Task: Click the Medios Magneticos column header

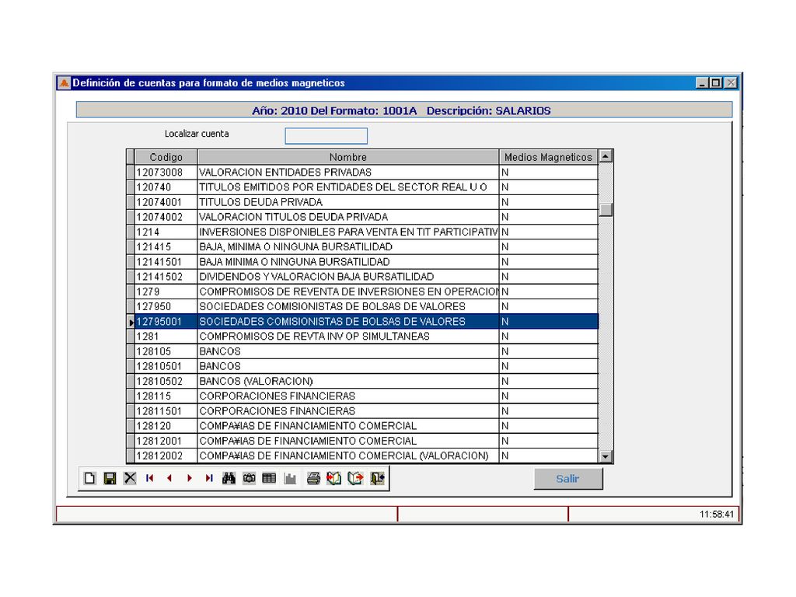Action: pos(549,157)
